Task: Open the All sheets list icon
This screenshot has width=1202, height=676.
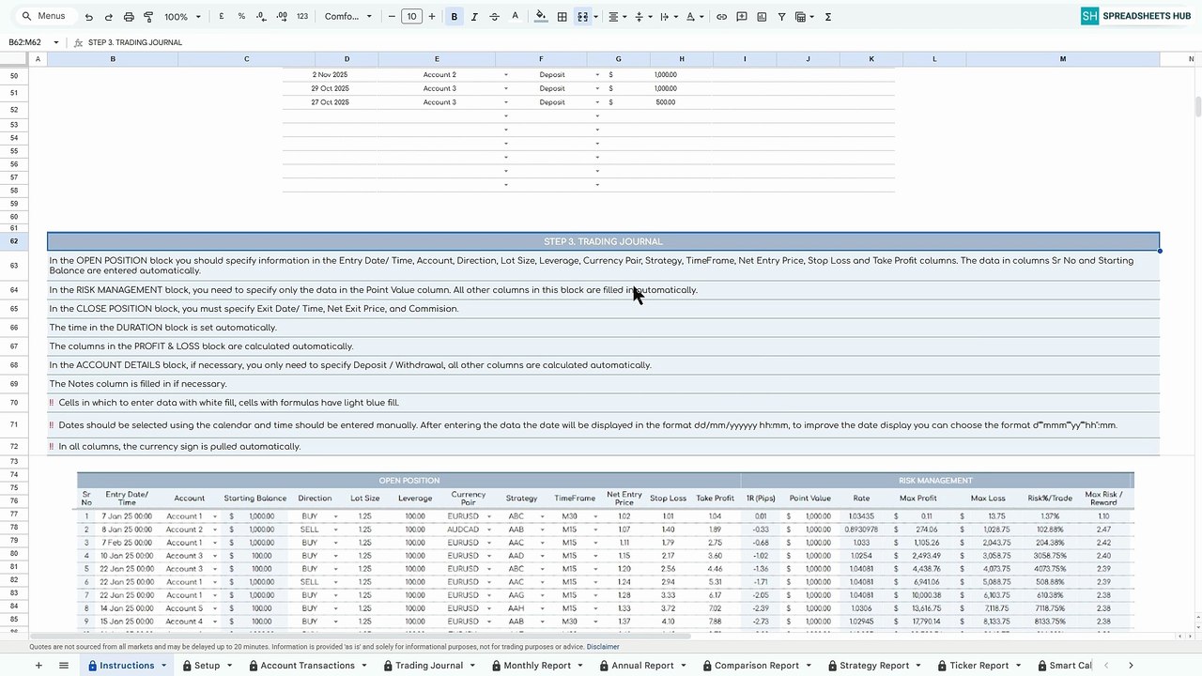Action: click(x=64, y=666)
